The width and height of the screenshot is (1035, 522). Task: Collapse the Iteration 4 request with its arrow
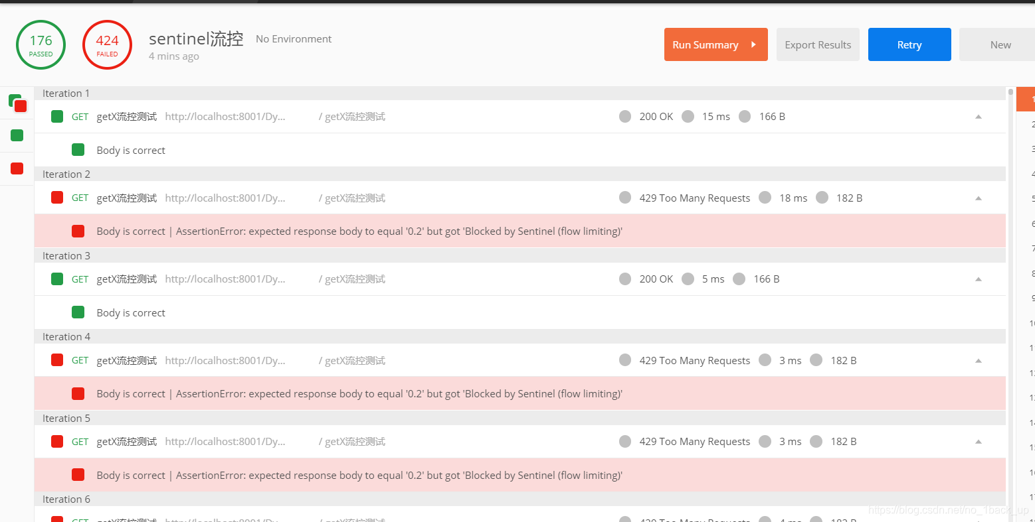[x=979, y=360]
